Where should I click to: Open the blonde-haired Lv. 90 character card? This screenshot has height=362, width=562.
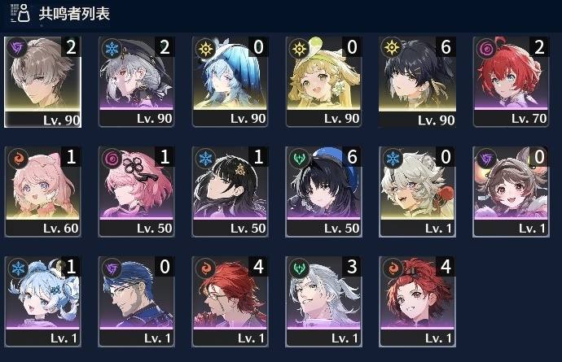click(x=323, y=82)
